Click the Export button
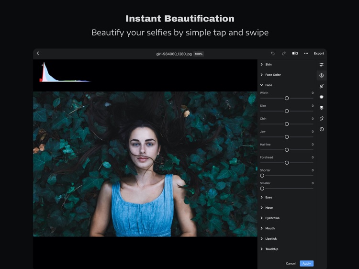359x269 pixels. click(319, 53)
